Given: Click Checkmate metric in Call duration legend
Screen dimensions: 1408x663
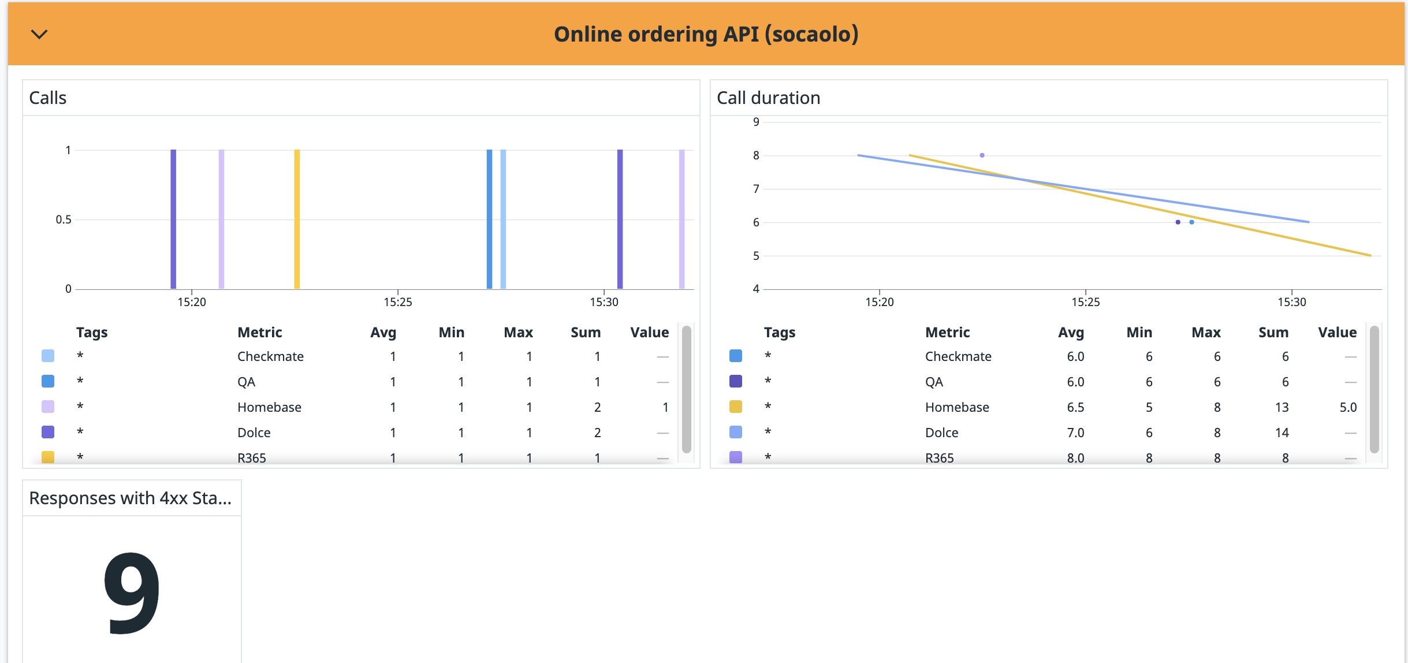Looking at the screenshot, I should 958,356.
